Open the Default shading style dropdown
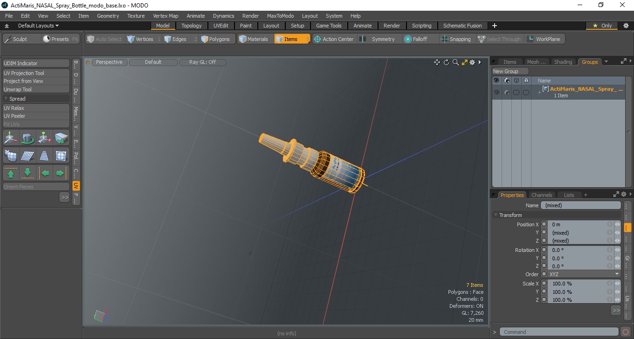The width and height of the screenshot is (634, 339). pyautogui.click(x=153, y=62)
